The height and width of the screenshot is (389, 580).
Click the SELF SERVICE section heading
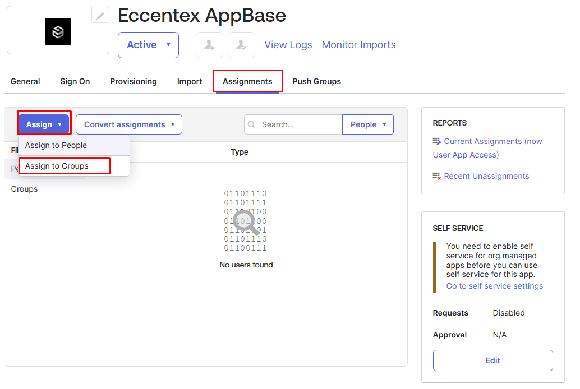click(x=458, y=228)
